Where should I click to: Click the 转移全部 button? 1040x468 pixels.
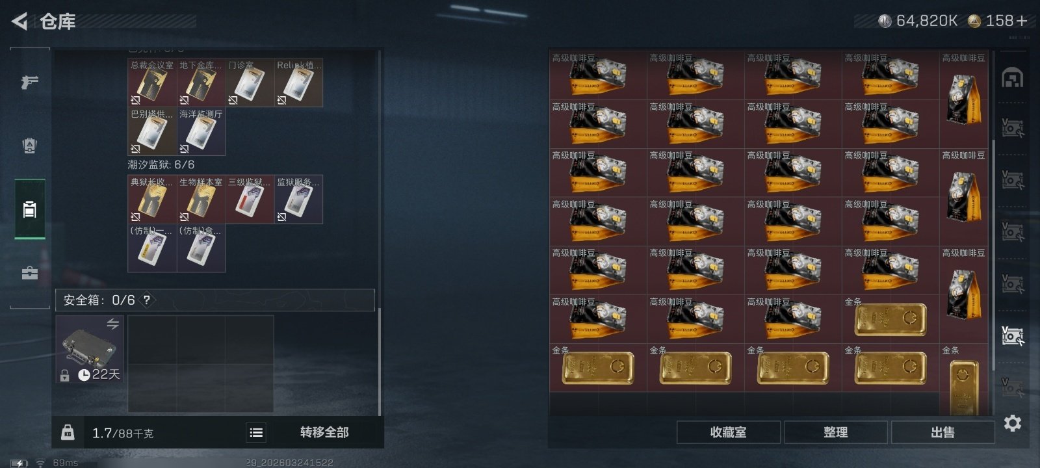[x=324, y=432]
